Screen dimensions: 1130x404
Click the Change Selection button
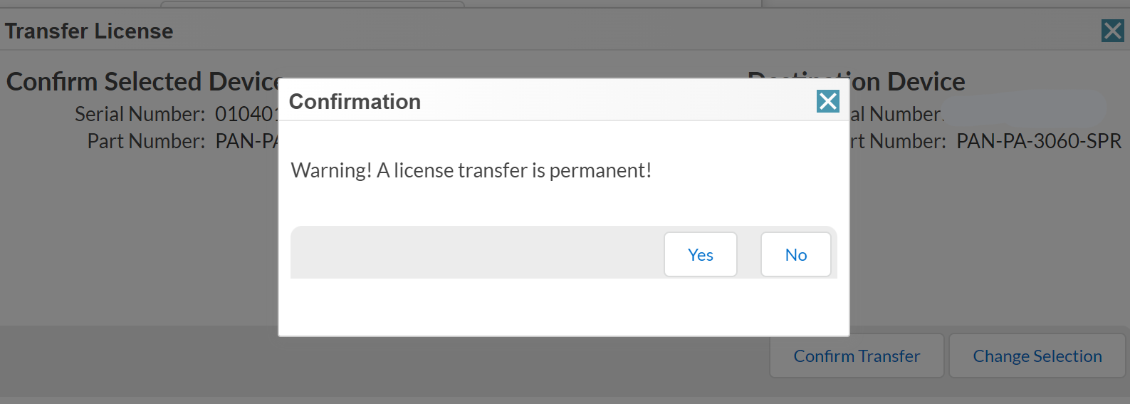click(1037, 356)
